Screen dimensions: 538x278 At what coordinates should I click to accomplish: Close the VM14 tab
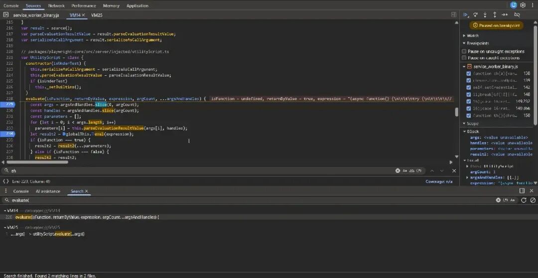[83, 15]
